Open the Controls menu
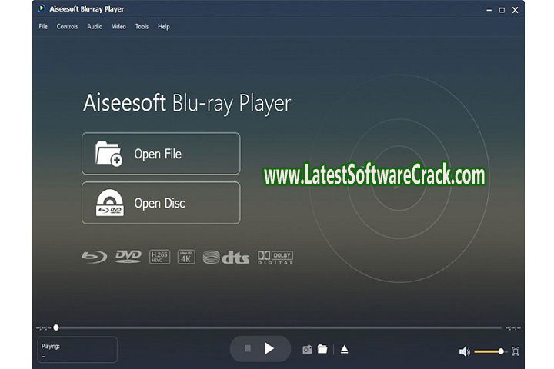This screenshot has height=369, width=554. 67,26
